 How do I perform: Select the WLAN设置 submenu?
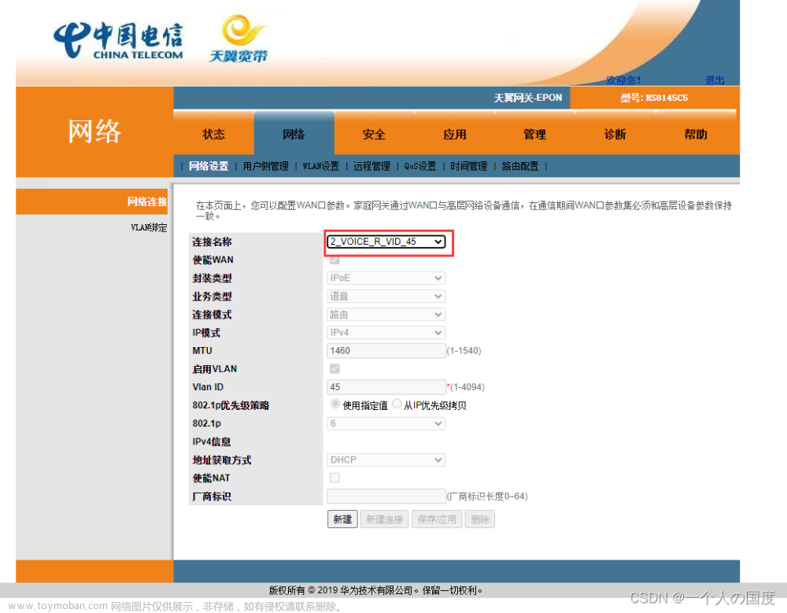point(321,166)
